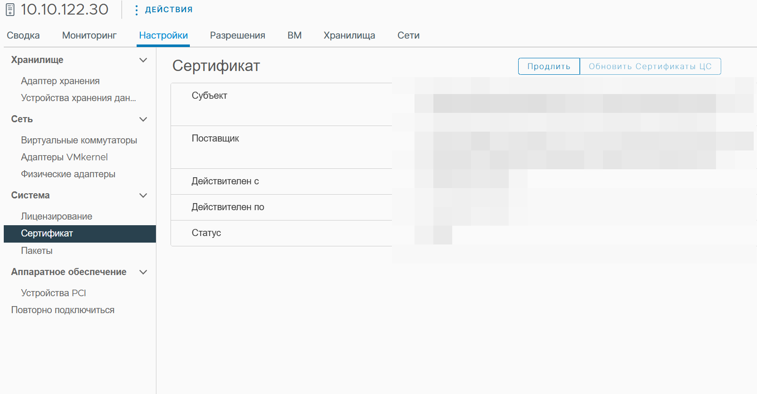Click the Статус row label
Screen dimensions: 757x394
(206, 233)
